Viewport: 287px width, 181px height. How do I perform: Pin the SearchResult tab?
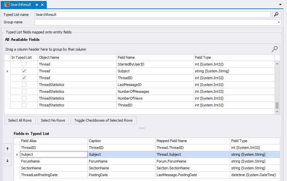pos(37,5)
